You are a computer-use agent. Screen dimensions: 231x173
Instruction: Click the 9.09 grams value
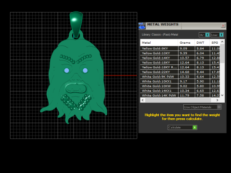tap(183, 49)
